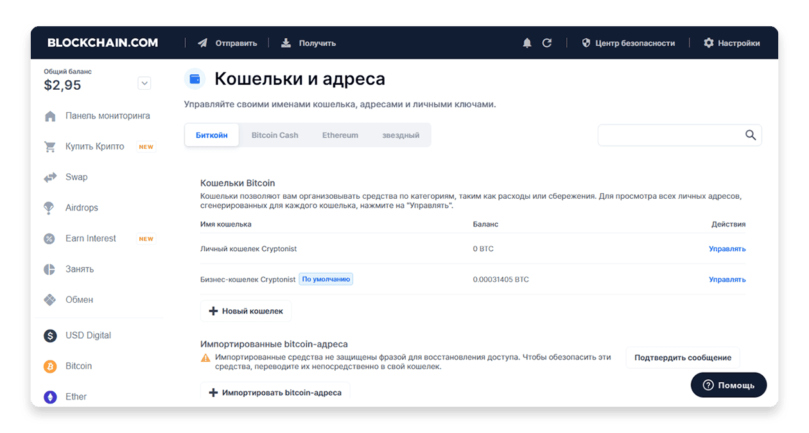Viewport: 809px width, 433px height.
Task: Click the USD Digital dollar icon
Action: coord(50,335)
